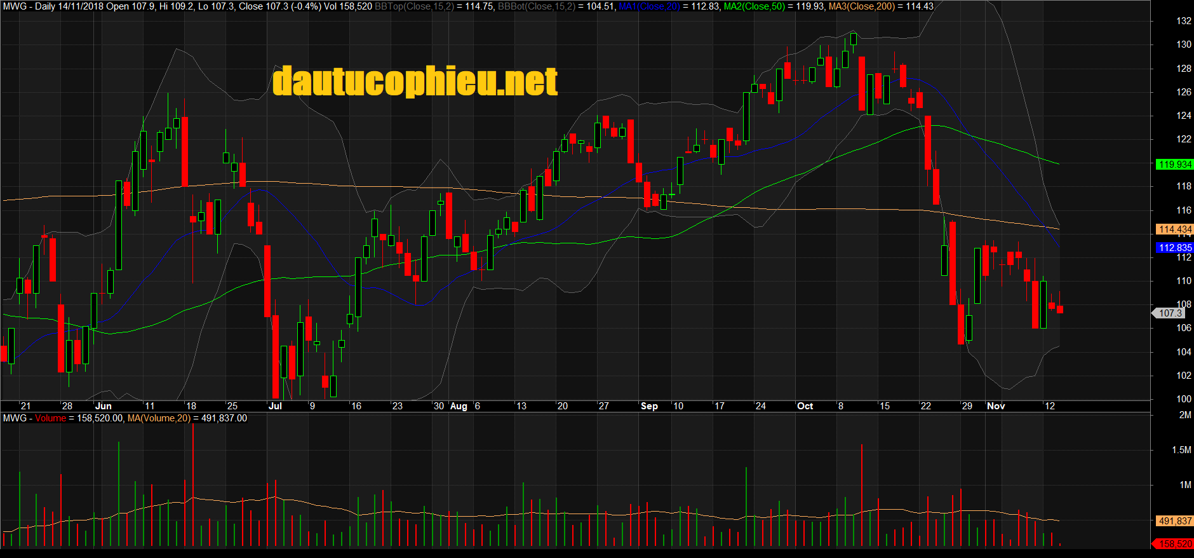The width and height of the screenshot is (1194, 558).
Task: Select the Jul marker on the date axis
Action: (275, 406)
